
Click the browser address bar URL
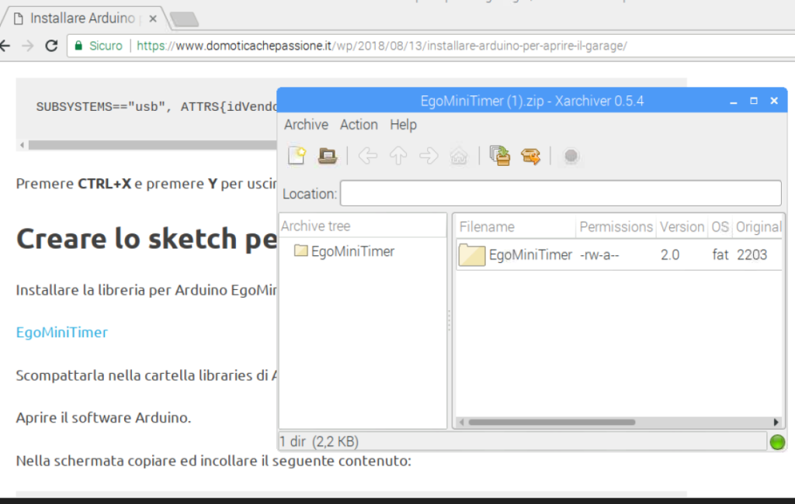pyautogui.click(x=382, y=46)
